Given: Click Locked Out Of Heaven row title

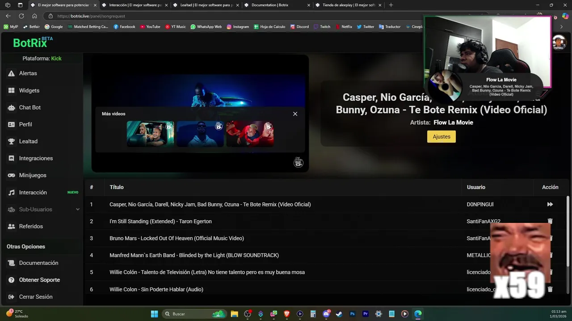Looking at the screenshot, I should pos(177,238).
